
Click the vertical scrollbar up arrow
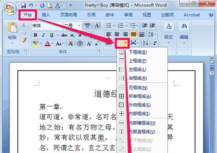(x=212, y=68)
